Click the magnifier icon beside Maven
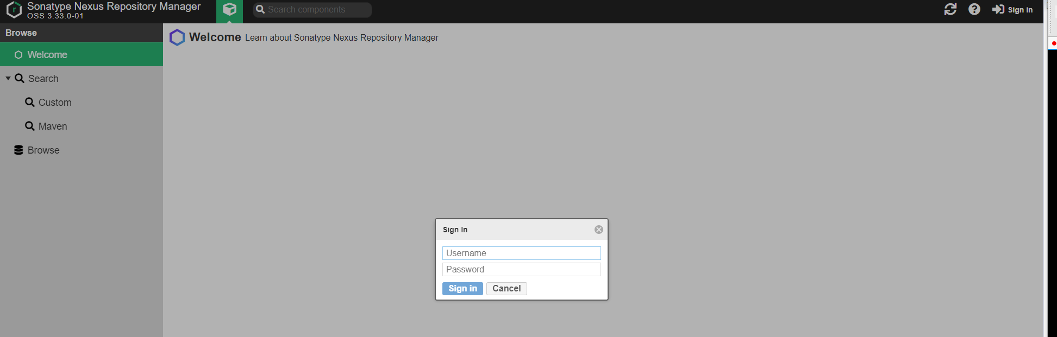 30,126
